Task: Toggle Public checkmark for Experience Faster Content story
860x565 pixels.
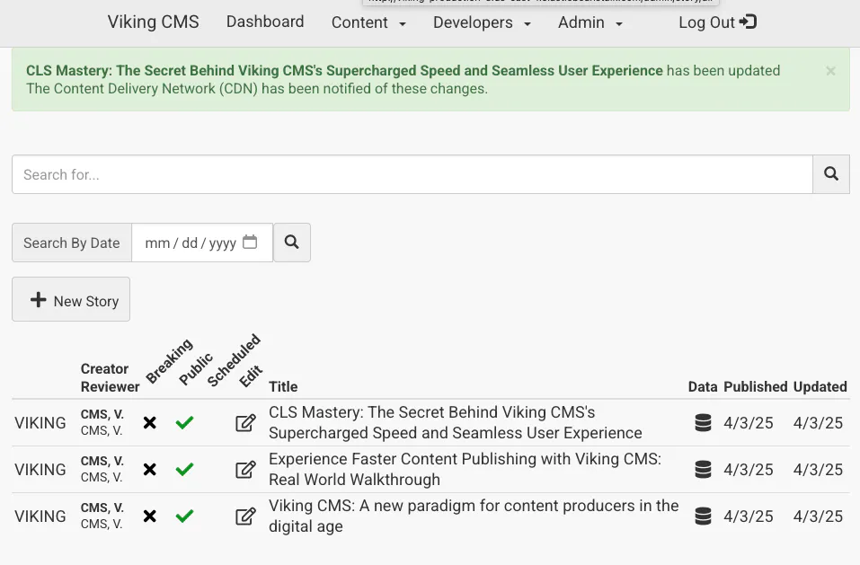Action: [185, 470]
